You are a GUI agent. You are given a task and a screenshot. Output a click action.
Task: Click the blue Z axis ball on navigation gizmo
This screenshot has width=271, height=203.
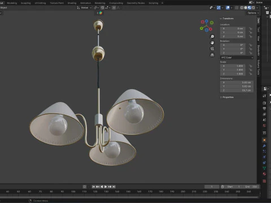[207, 21]
